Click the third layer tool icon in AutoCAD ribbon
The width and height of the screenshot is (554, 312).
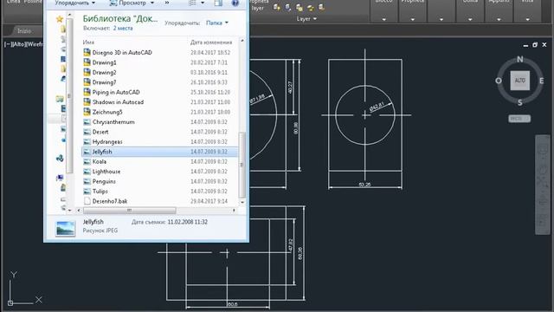pyautogui.click(x=300, y=8)
